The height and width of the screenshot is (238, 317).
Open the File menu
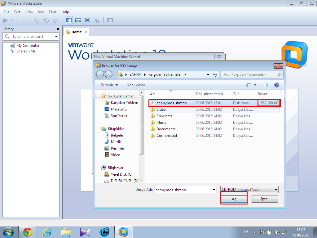7,12
